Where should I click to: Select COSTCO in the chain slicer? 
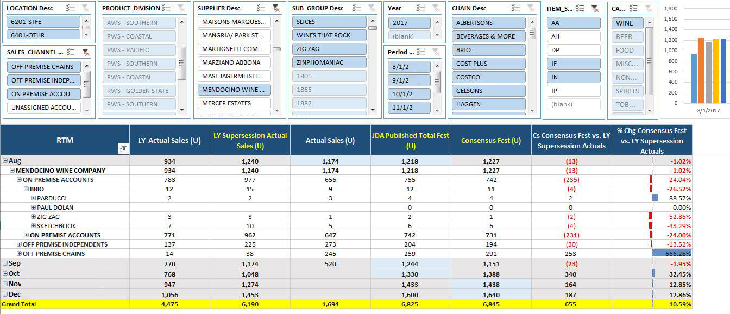coord(489,77)
